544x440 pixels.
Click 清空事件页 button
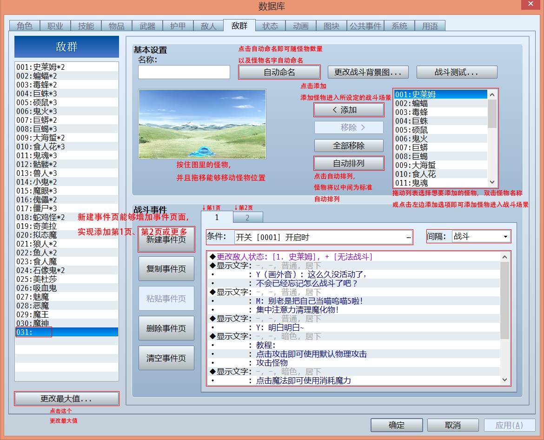(166, 358)
